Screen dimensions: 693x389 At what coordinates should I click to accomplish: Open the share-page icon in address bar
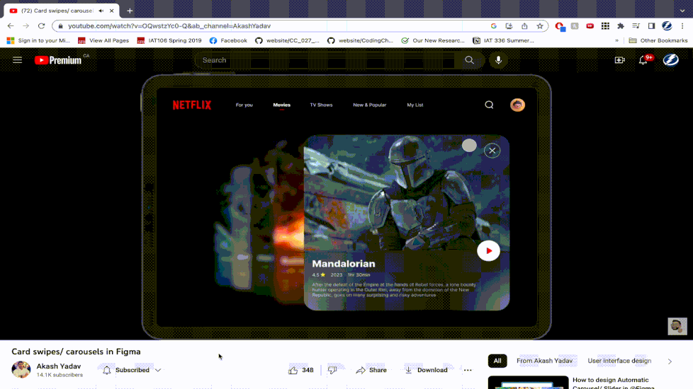(x=524, y=26)
